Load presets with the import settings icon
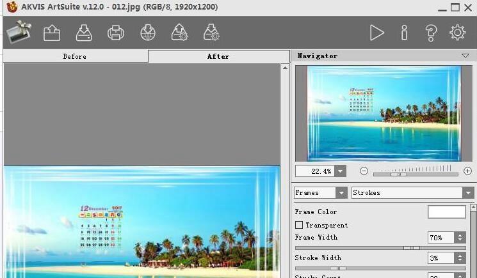Screen dimensions: 477x278 click(x=180, y=33)
